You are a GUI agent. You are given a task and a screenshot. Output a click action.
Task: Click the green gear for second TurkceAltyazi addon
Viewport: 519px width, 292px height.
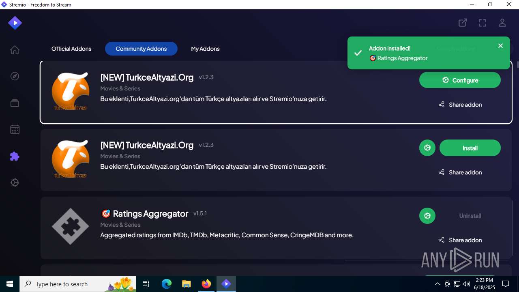coord(427,148)
